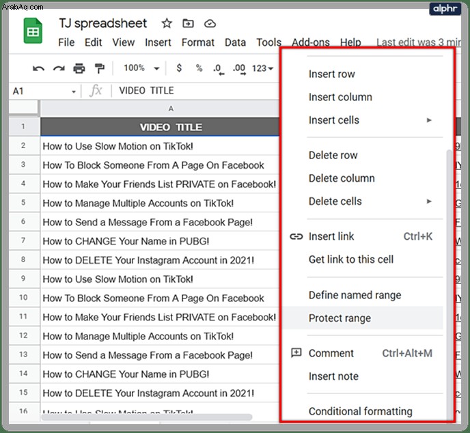Select column A header

tap(160, 109)
